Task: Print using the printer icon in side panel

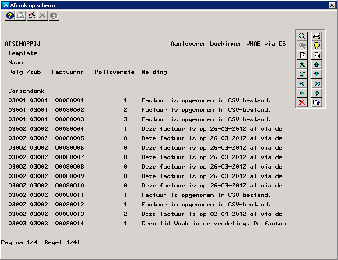Action: (x=316, y=36)
